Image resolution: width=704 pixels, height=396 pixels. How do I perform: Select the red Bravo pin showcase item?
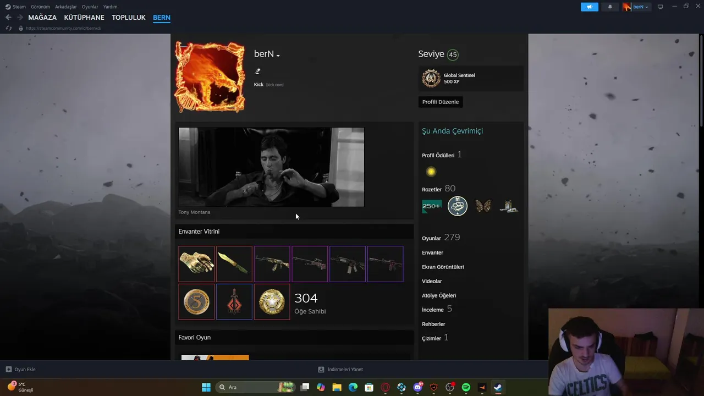(x=234, y=301)
